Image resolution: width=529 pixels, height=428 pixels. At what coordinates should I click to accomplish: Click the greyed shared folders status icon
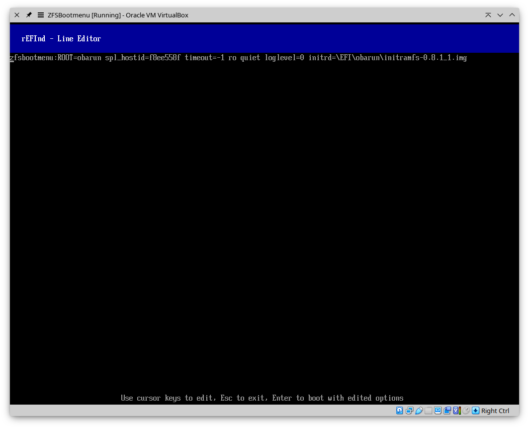click(429, 411)
